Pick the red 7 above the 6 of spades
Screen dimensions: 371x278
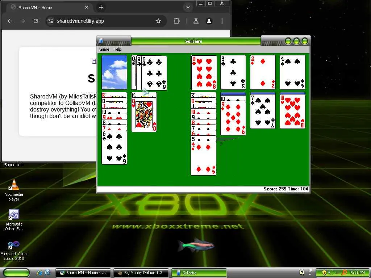(x=114, y=128)
